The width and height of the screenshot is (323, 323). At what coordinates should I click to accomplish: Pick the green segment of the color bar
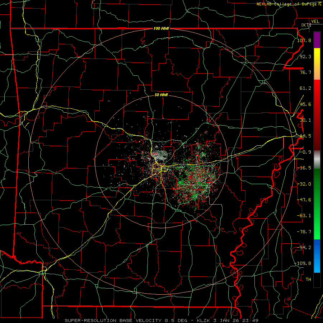click(317, 204)
